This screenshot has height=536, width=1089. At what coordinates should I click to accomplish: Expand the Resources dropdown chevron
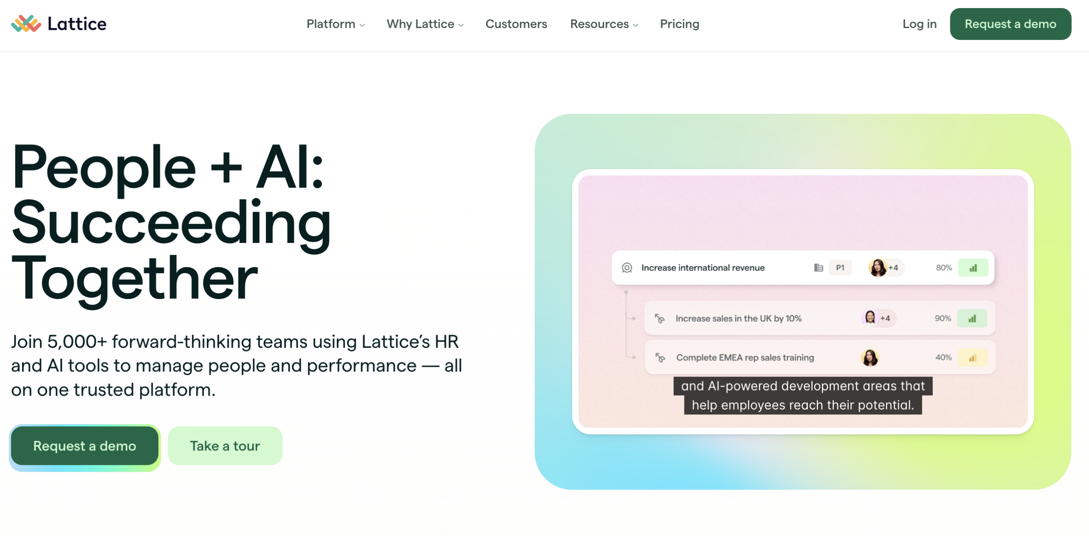point(636,25)
